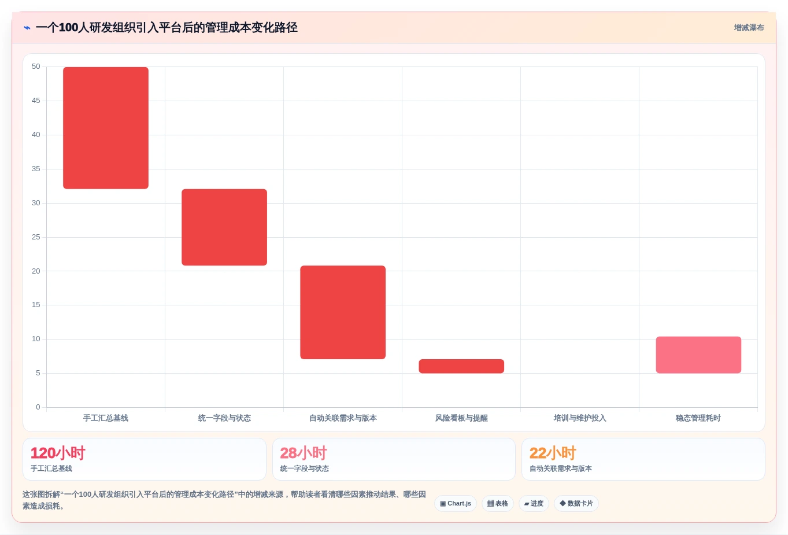Viewport: 788px width, 535px height.
Task: Click the 进度 tag chip
Action: click(x=534, y=504)
